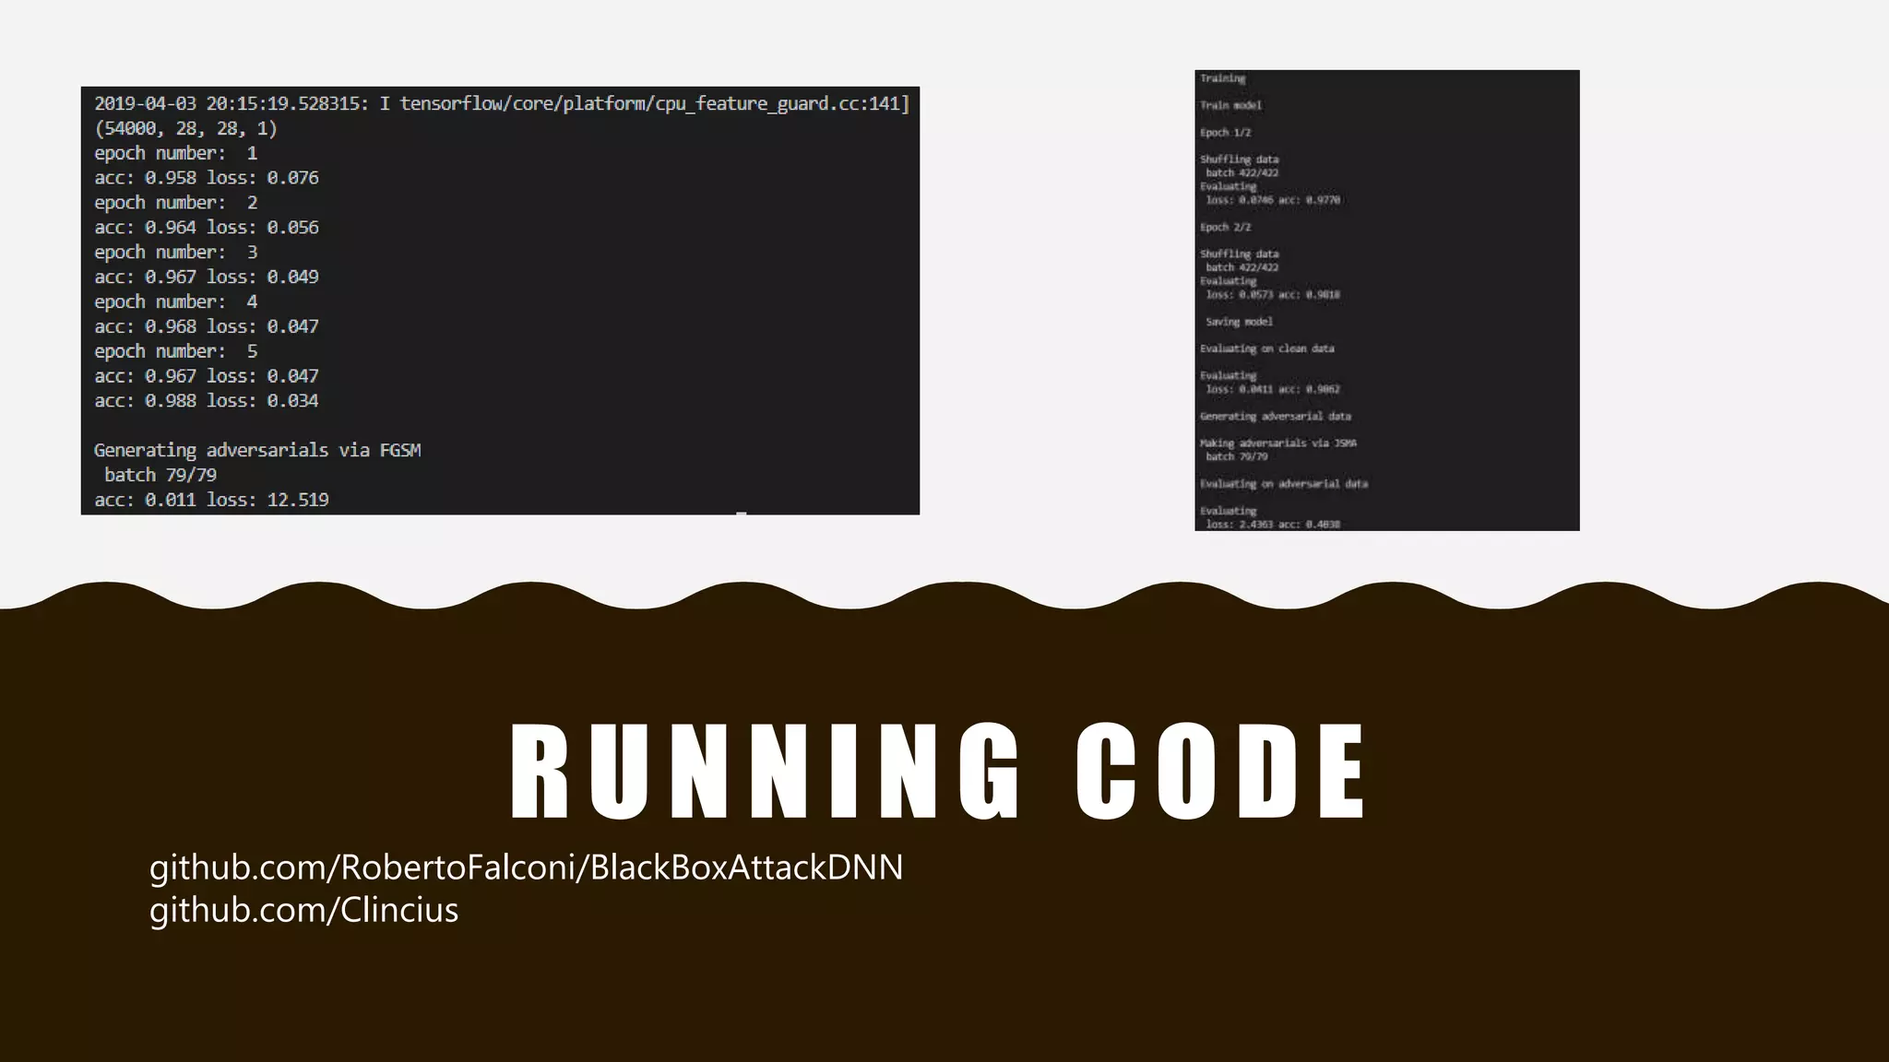Click 'loss: 0.0411 acc: 0.9862' line
Image resolution: width=1889 pixels, height=1062 pixels.
pyautogui.click(x=1273, y=389)
